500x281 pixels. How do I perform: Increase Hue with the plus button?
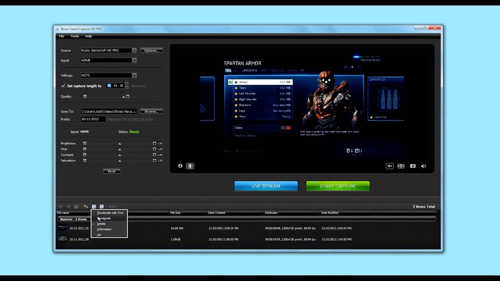[x=154, y=149]
